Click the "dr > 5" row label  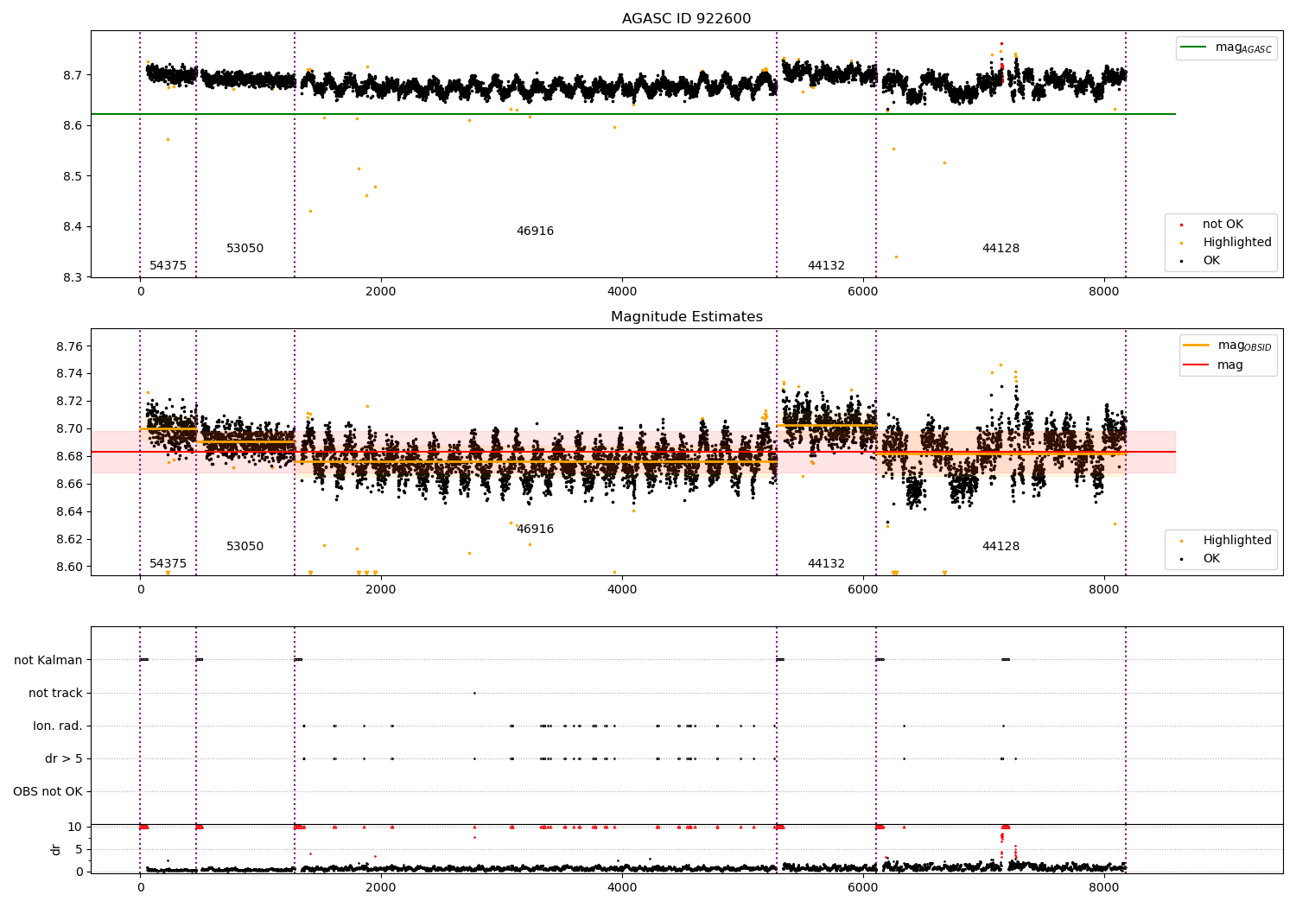pos(64,758)
